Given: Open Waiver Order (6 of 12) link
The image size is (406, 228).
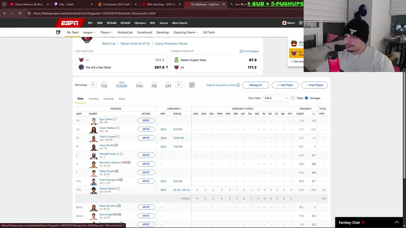Looking at the screenshot, I should (135, 44).
